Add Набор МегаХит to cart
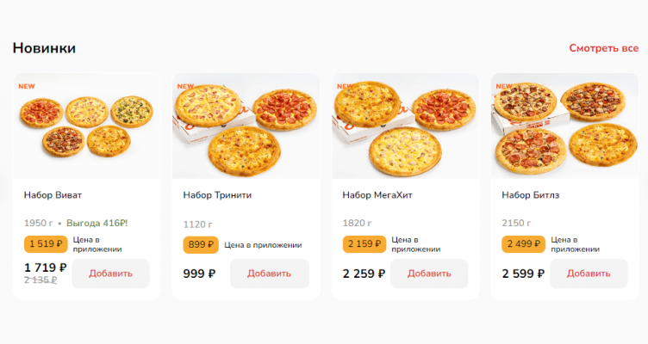Viewport: 648px width, 344px height. [429, 273]
